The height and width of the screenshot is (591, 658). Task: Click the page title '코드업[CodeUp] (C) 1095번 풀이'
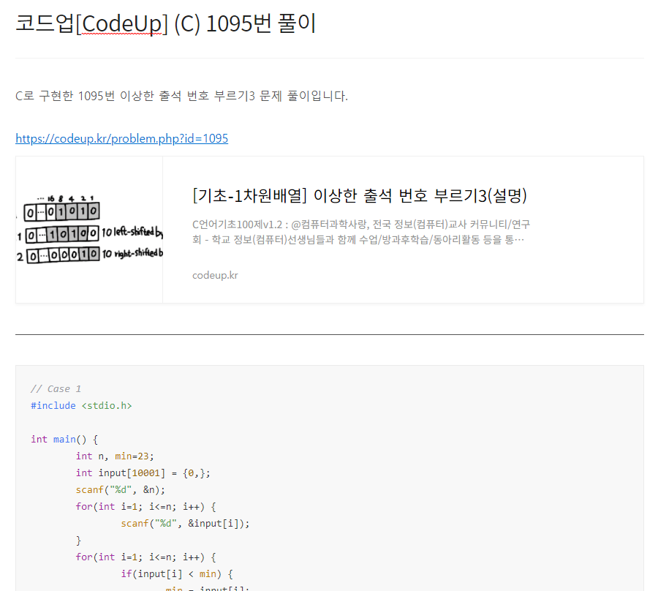click(166, 23)
